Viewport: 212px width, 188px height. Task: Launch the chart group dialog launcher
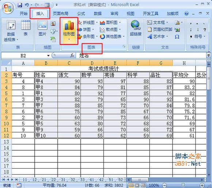[124, 47]
